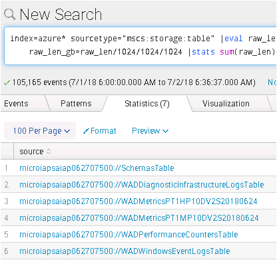Click the Format paintbrush icon
This screenshot has height=262, width=277.
pyautogui.click(x=86, y=131)
